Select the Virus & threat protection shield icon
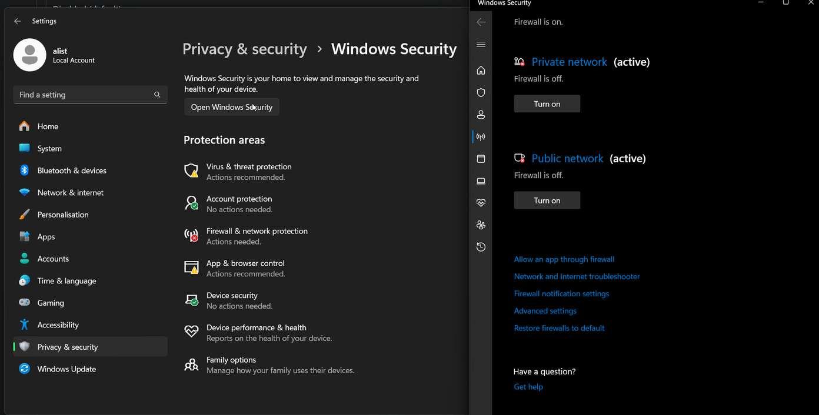The image size is (819, 415). [481, 93]
